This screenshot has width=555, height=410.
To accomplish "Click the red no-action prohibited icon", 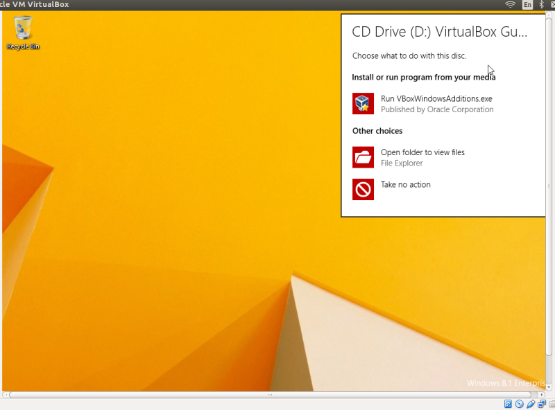I will 363,190.
